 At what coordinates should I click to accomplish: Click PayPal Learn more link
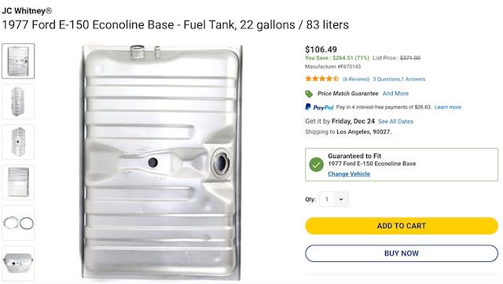pyautogui.click(x=447, y=107)
